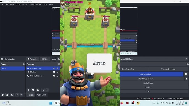Click the REC 00:02:45 status text

tap(159, 99)
